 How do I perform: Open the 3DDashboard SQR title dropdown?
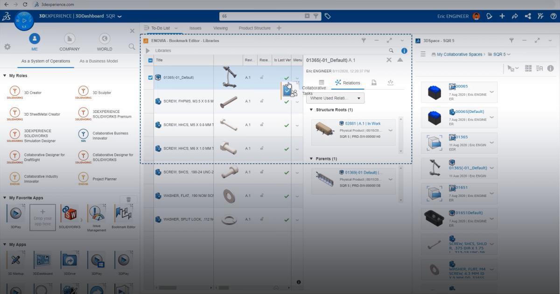click(119, 16)
